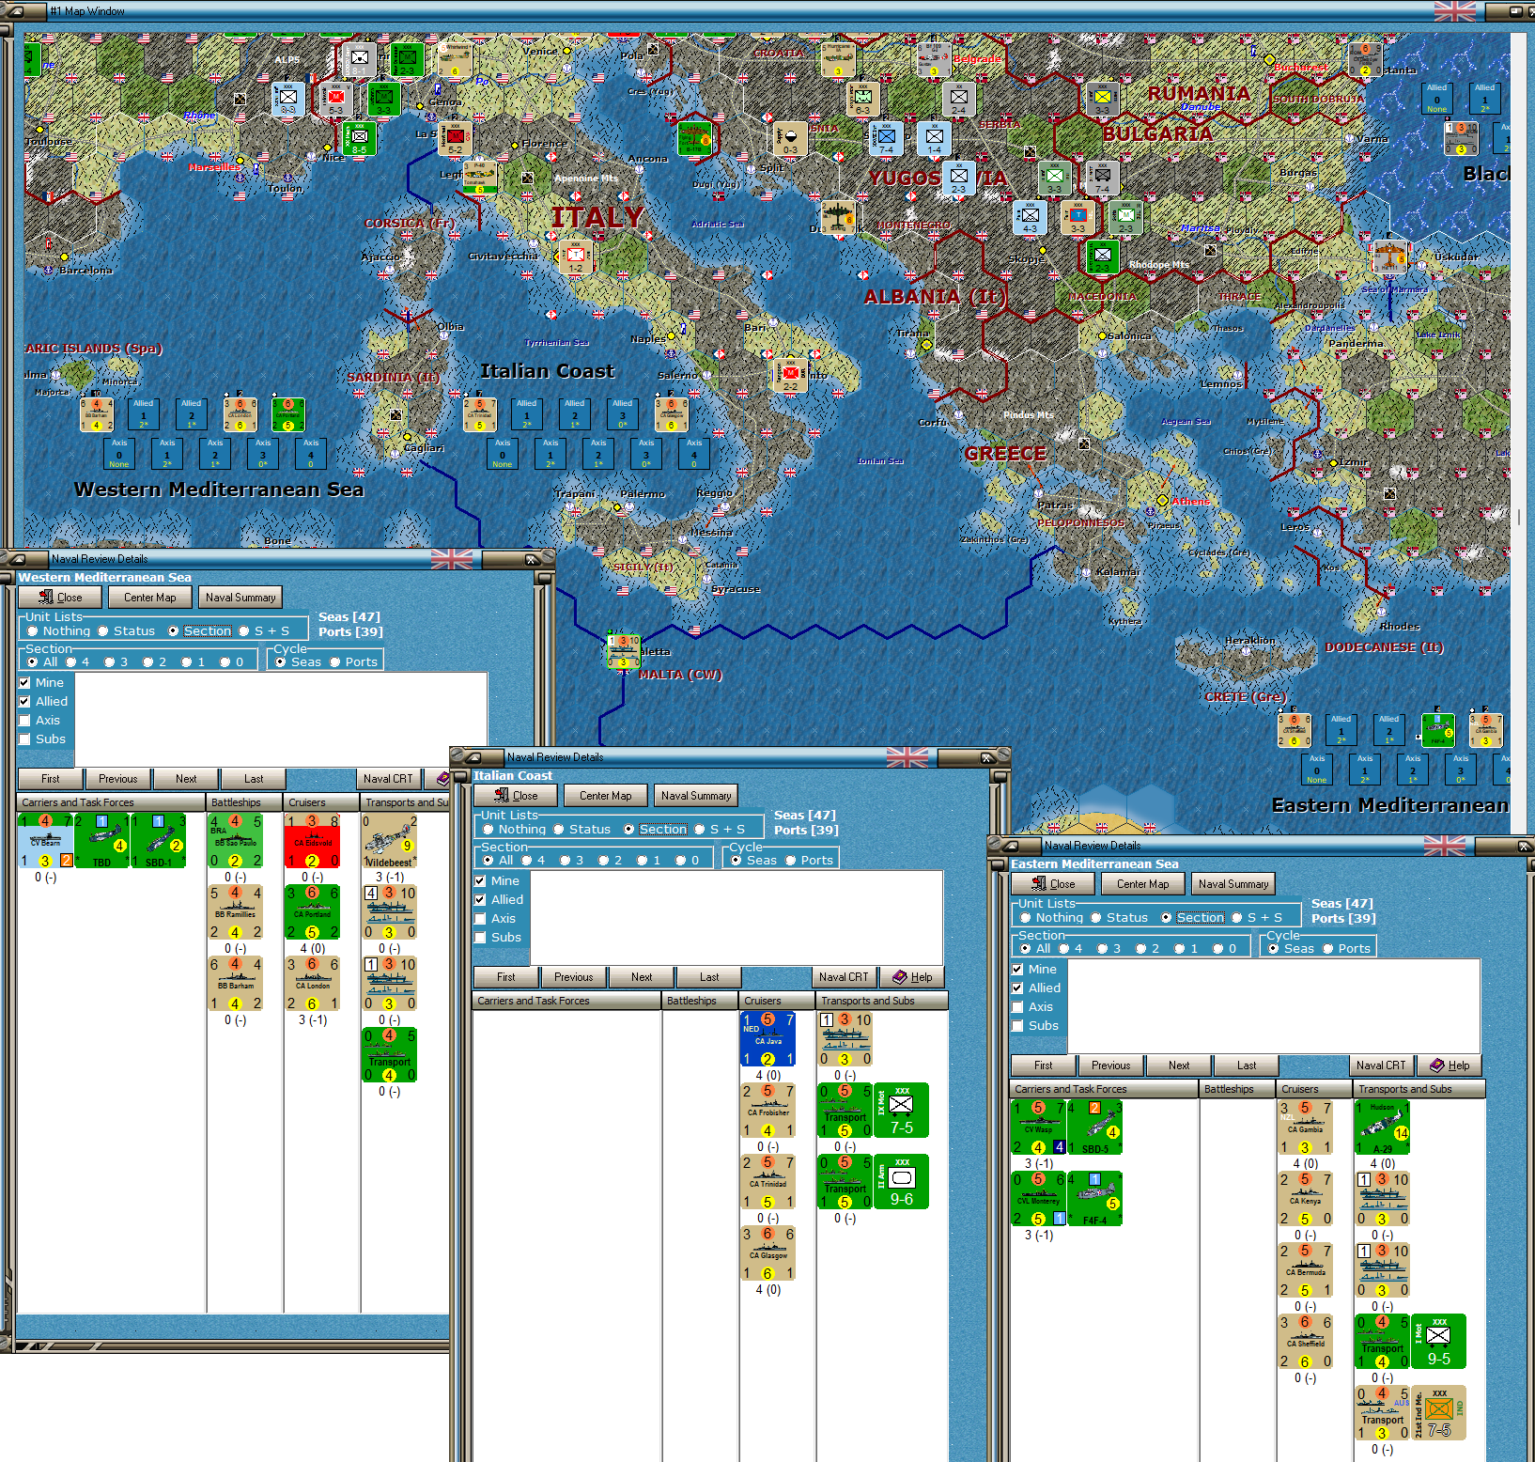Select the SBD-5 aircraft counter
Viewport: 1535px width, 1462px height.
(x=1095, y=1128)
